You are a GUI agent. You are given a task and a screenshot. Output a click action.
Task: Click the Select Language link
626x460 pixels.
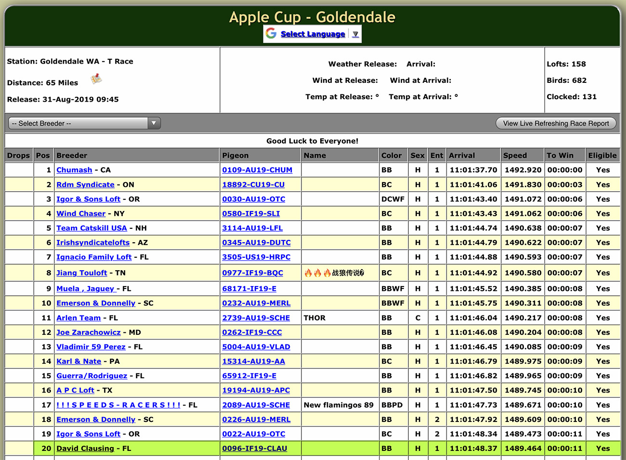tap(313, 34)
